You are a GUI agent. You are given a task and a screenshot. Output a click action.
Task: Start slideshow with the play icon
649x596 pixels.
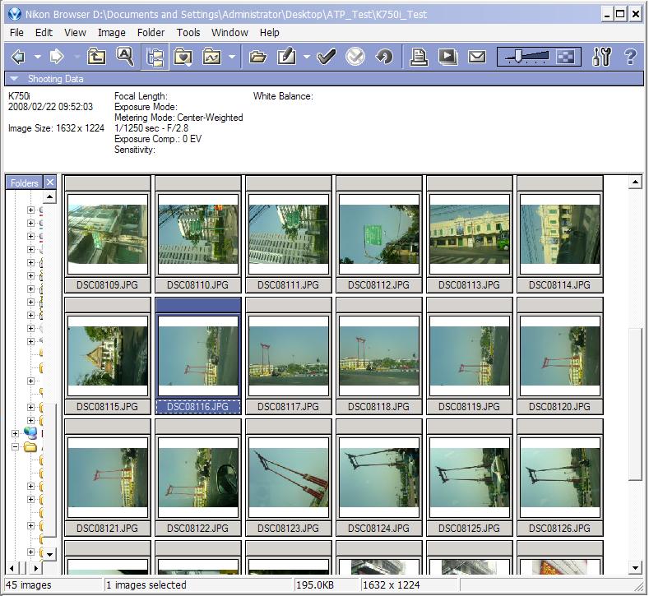(x=447, y=57)
